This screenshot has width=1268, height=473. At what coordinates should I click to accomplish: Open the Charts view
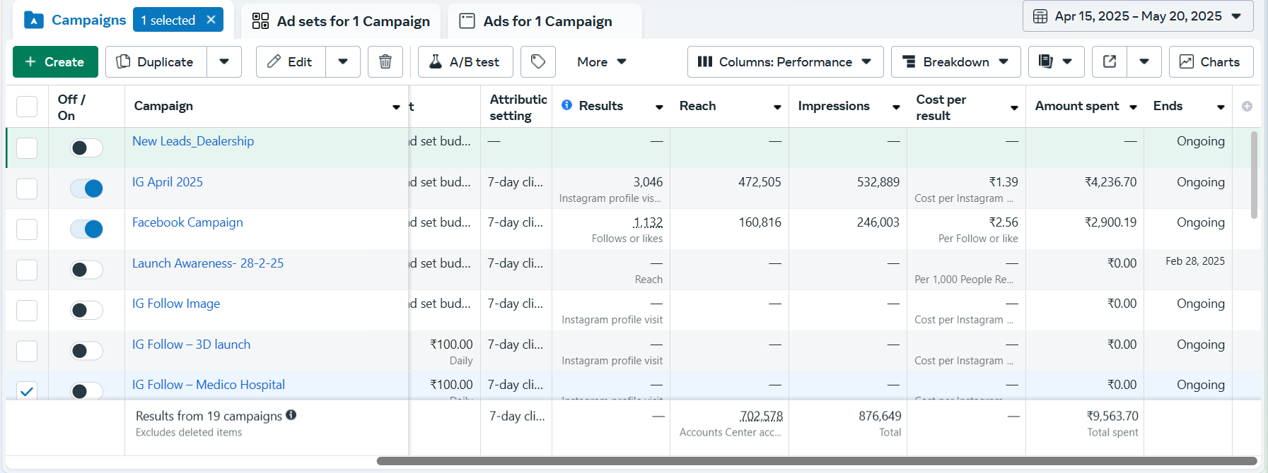point(1211,62)
